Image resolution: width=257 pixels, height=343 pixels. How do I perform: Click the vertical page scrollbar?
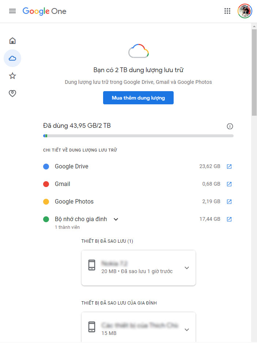click(x=254, y=72)
